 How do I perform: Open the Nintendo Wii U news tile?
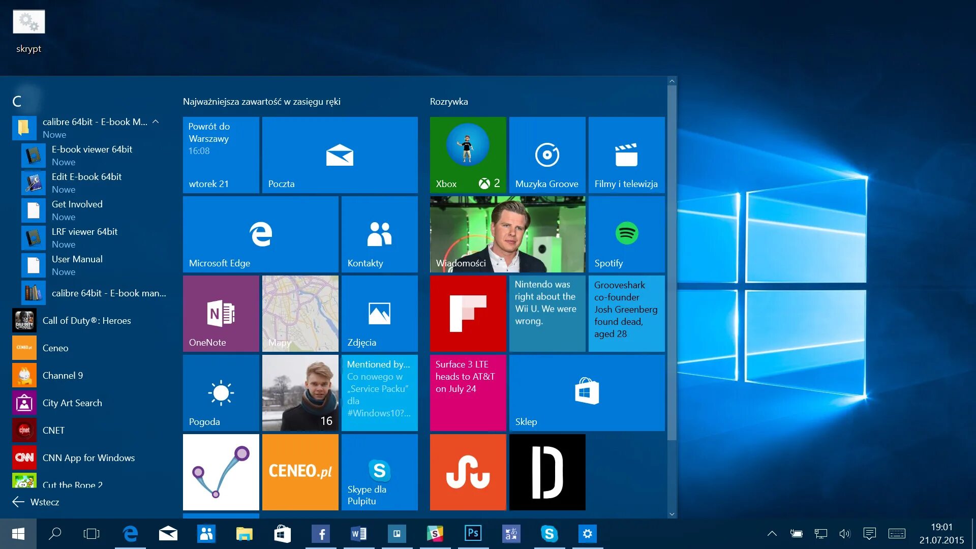(x=547, y=314)
